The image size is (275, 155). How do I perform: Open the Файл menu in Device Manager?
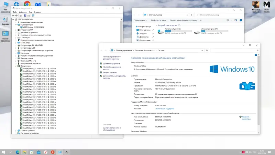click(x=15, y=12)
